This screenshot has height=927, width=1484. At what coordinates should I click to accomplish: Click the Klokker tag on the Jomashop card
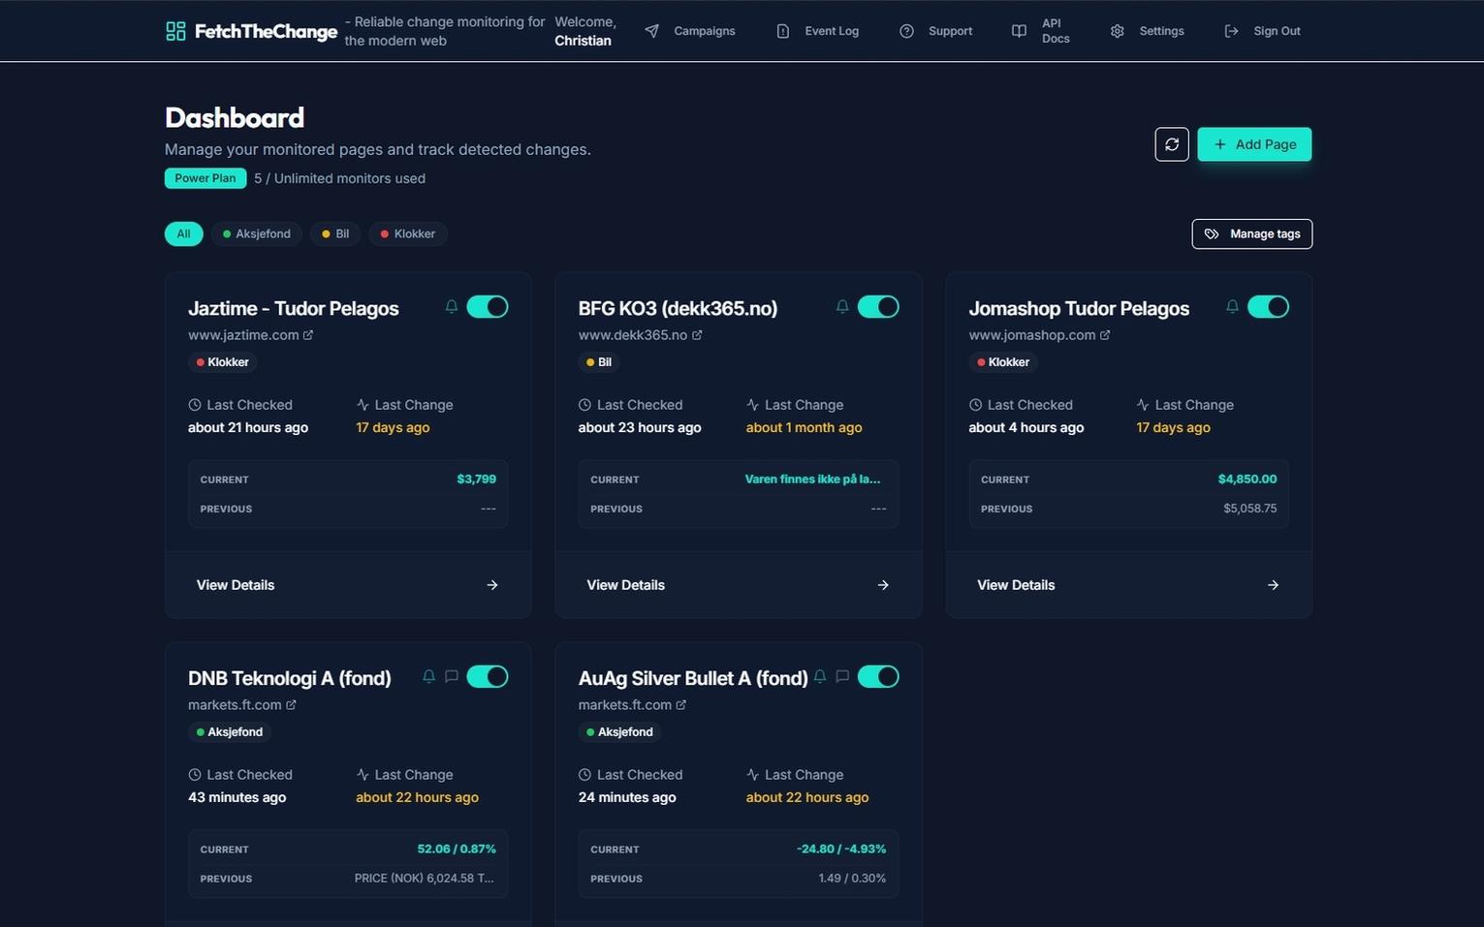pos(1002,362)
